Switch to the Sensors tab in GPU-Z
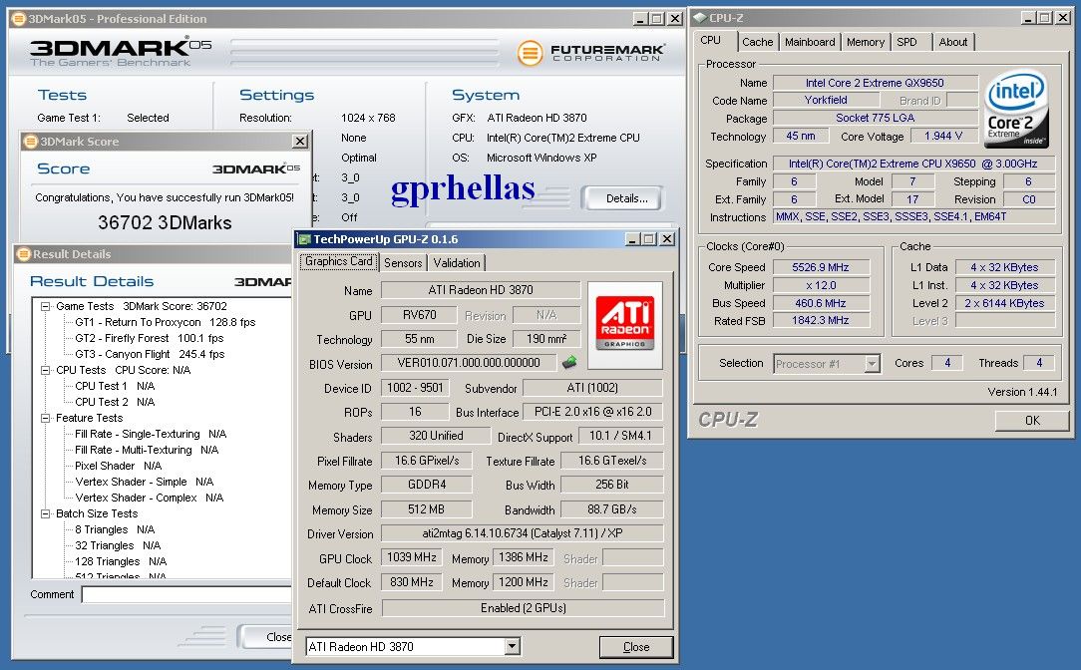Viewport: 1081px width, 670px height. point(403,262)
